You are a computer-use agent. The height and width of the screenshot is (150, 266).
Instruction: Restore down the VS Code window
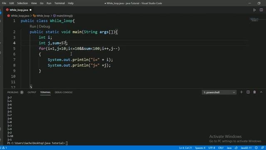[x=259, y=3]
